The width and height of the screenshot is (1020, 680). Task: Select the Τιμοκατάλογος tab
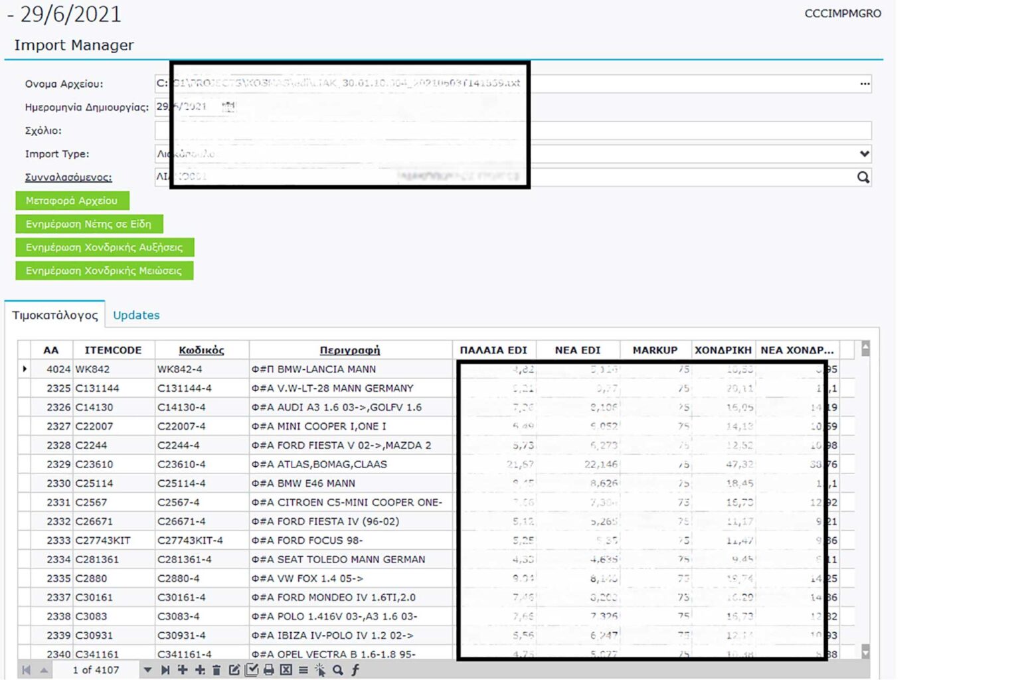[x=55, y=315]
